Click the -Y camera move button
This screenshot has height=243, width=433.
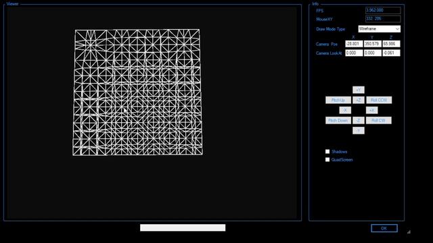pos(359,130)
